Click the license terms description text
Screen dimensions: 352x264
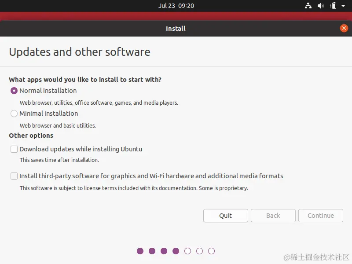[x=134, y=188]
